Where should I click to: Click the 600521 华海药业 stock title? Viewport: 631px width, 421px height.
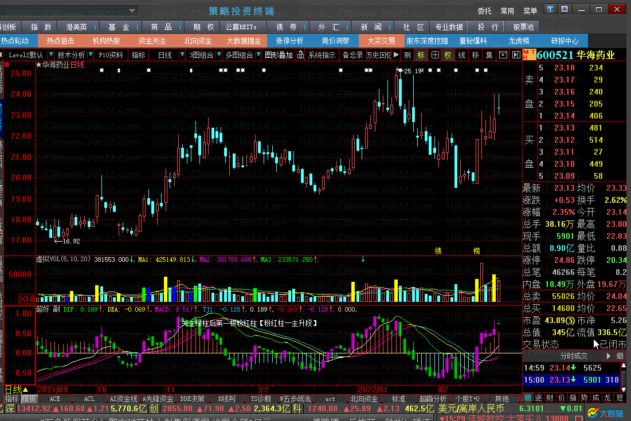[x=576, y=55]
